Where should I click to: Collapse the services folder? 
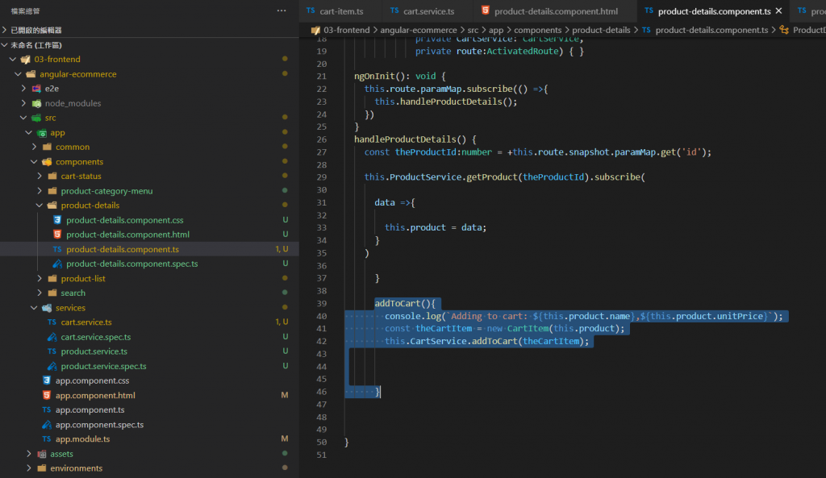(34, 308)
